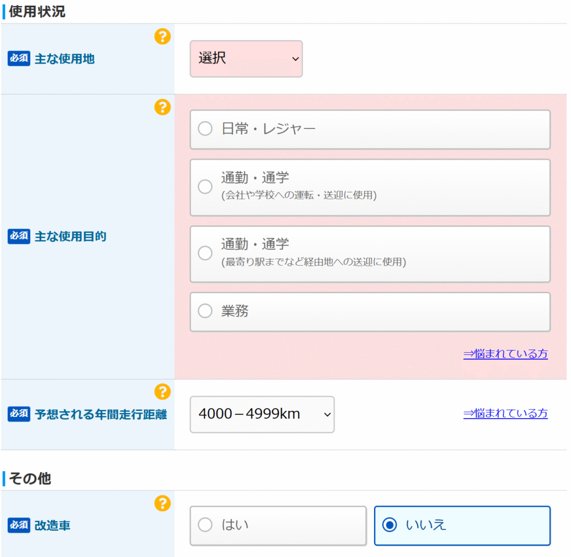Open the help icon for 主な使用目的
The width and height of the screenshot is (571, 557).
(162, 107)
